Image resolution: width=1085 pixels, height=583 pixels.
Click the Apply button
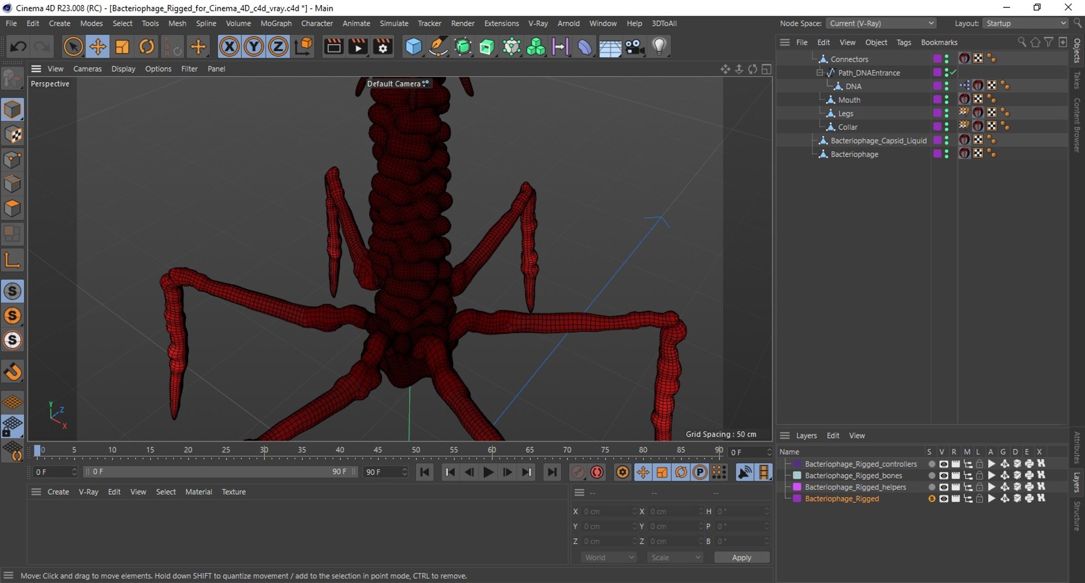[x=741, y=558]
